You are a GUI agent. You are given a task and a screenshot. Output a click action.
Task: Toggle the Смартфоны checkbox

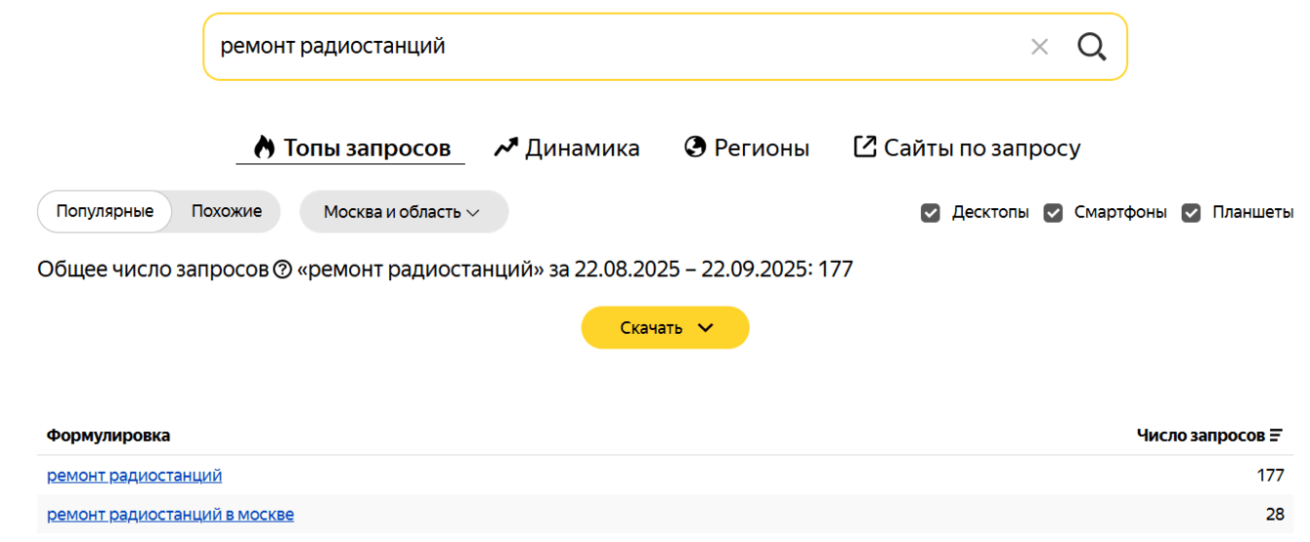tap(1053, 213)
